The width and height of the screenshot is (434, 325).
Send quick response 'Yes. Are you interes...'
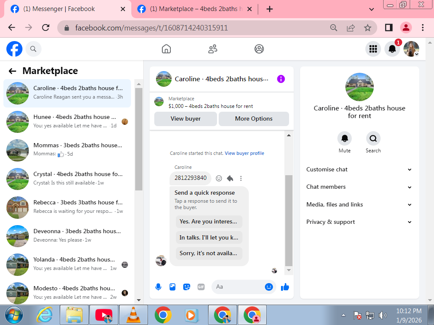tap(209, 222)
